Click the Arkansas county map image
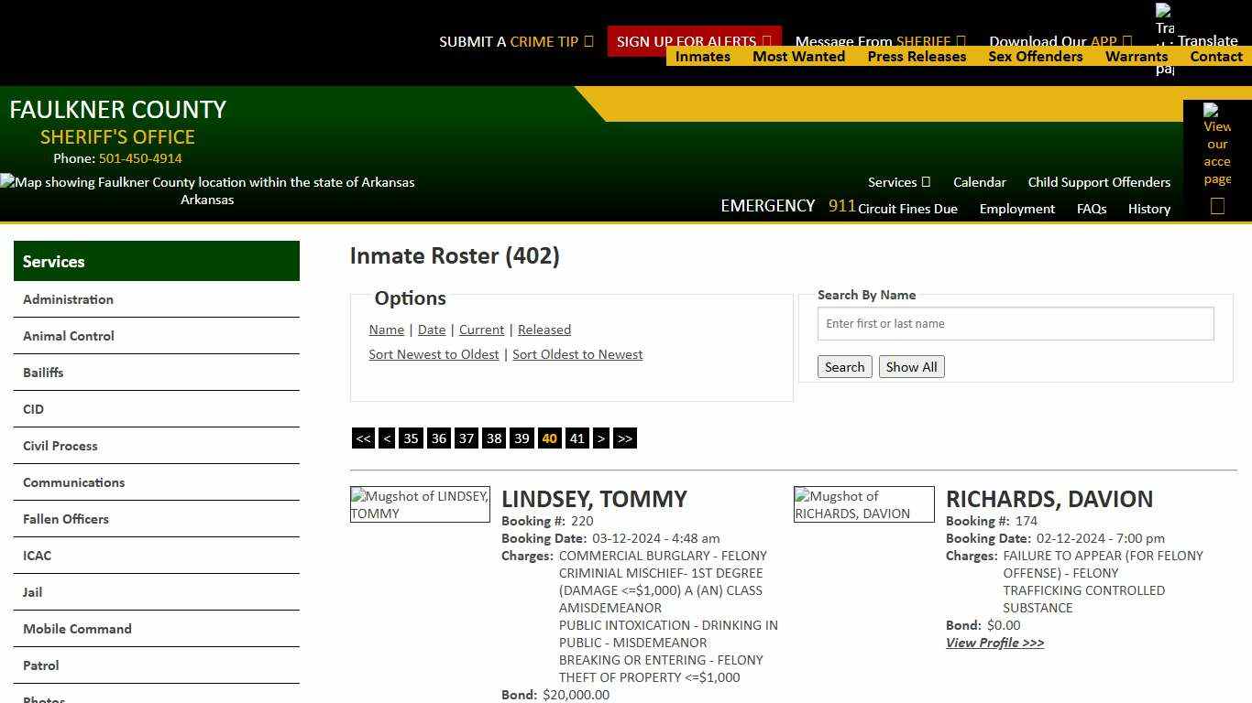This screenshot has width=1252, height=703. (207, 182)
